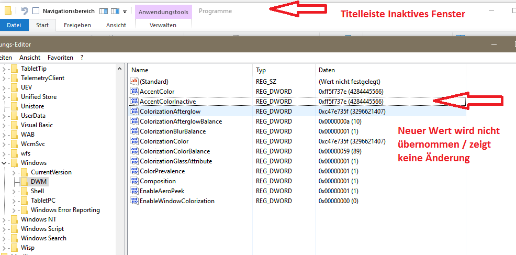This screenshot has width=516, height=255.
Task: Click the undo arrow in Explorer's quick access toolbar
Action: click(x=24, y=10)
